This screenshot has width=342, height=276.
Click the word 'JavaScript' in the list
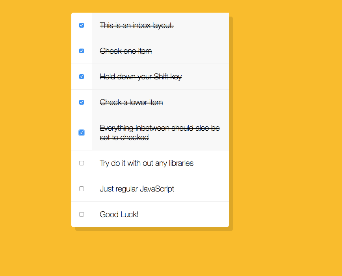click(157, 189)
